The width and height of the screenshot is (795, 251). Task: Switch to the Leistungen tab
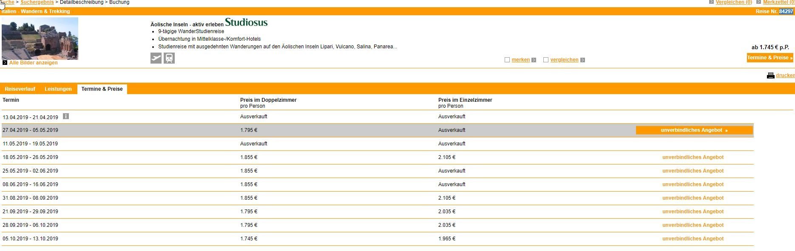[x=58, y=89]
